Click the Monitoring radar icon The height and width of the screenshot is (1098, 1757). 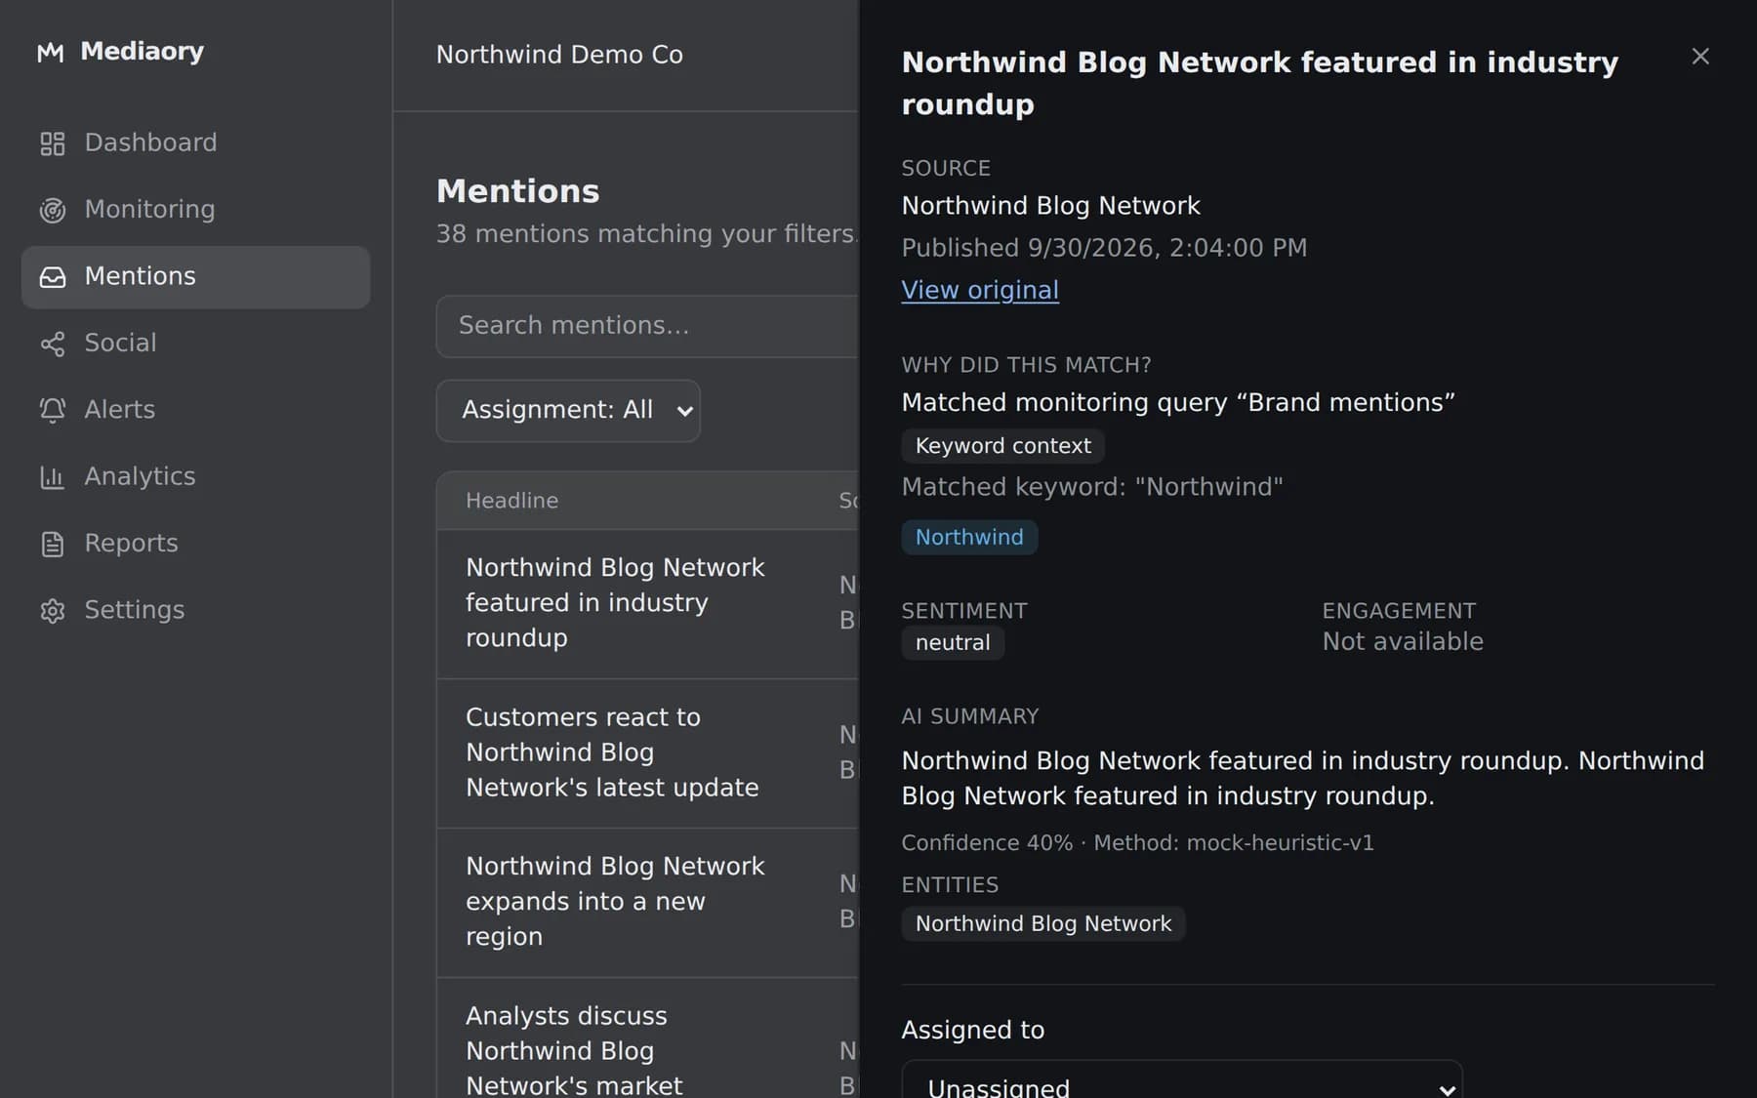tap(53, 210)
